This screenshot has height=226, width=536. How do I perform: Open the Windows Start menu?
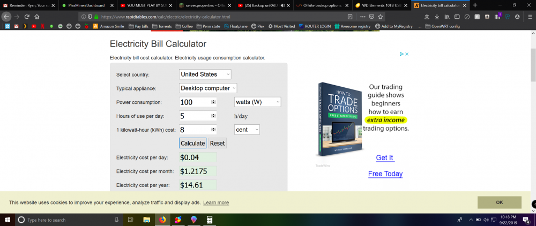(x=7, y=220)
